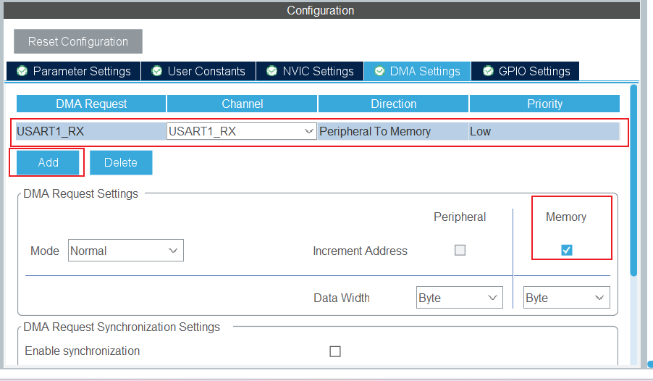Enable Peripheral increment address checkbox
This screenshot has height=381, width=653.
[460, 250]
